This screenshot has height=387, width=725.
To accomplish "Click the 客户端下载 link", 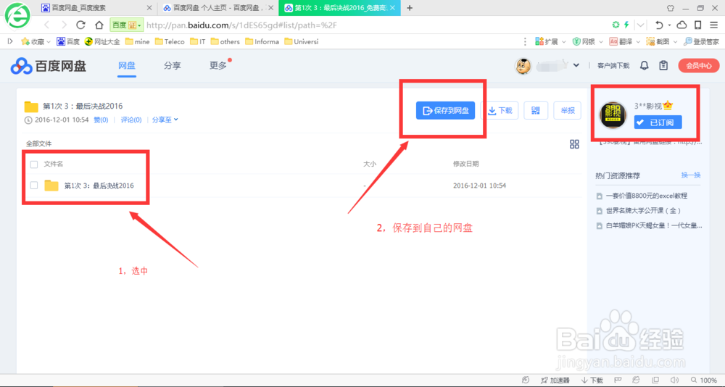I will pyautogui.click(x=613, y=66).
